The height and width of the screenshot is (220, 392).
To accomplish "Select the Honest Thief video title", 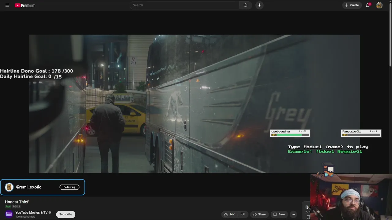I will [17, 202].
